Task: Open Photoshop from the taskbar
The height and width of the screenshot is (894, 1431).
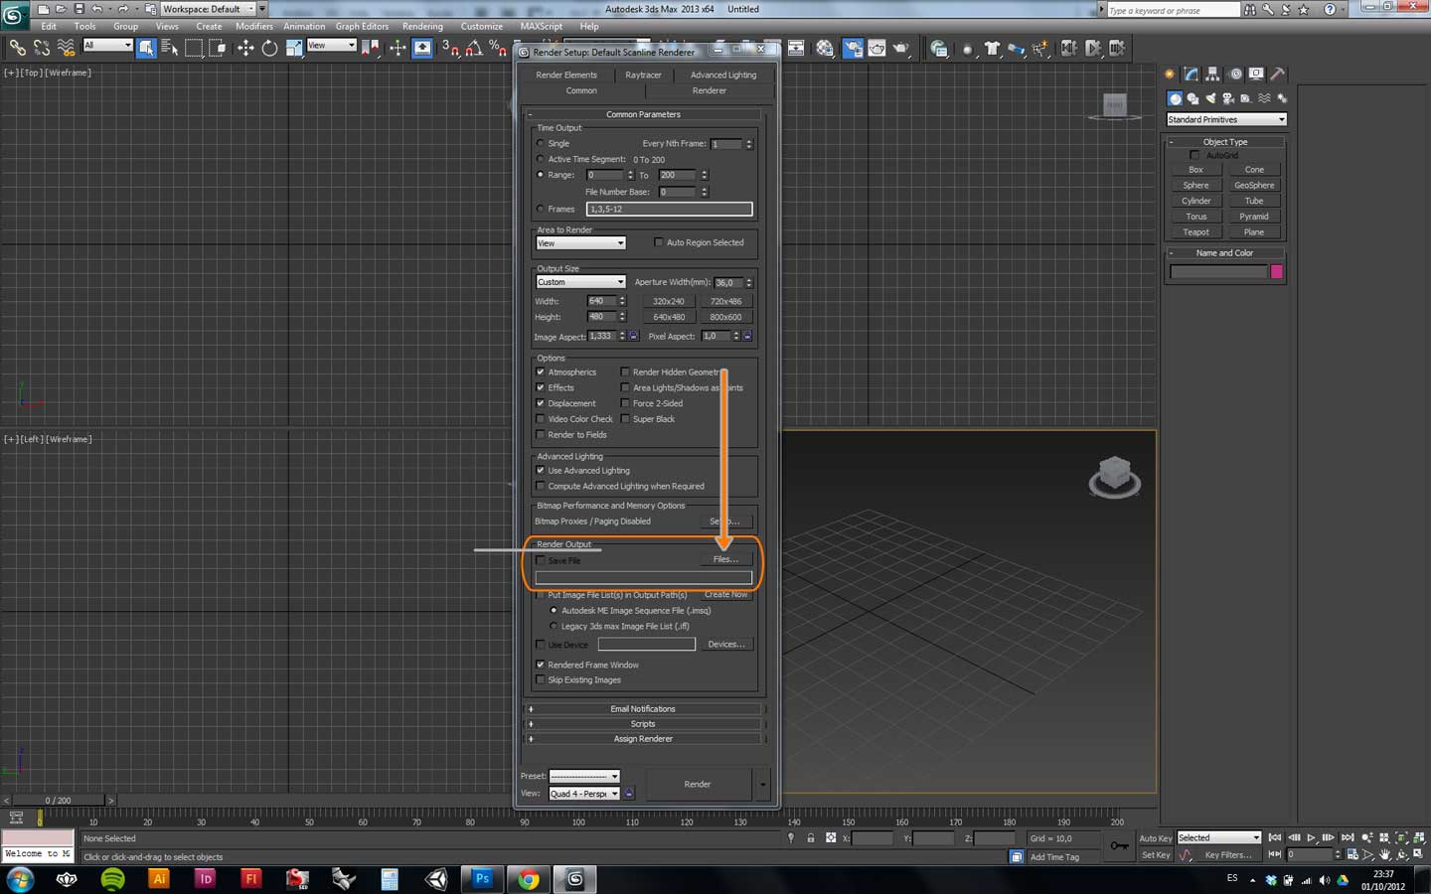Action: pos(482,879)
